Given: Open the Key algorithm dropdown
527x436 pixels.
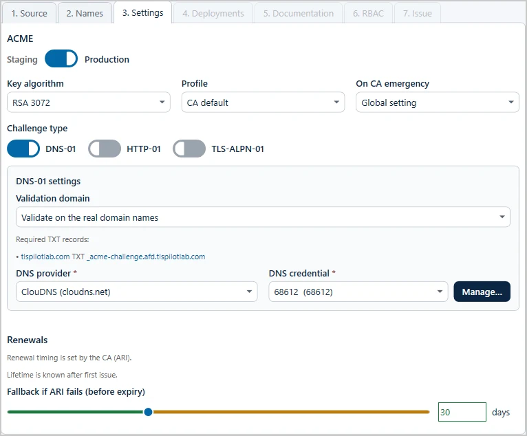Looking at the screenshot, I should pos(88,102).
